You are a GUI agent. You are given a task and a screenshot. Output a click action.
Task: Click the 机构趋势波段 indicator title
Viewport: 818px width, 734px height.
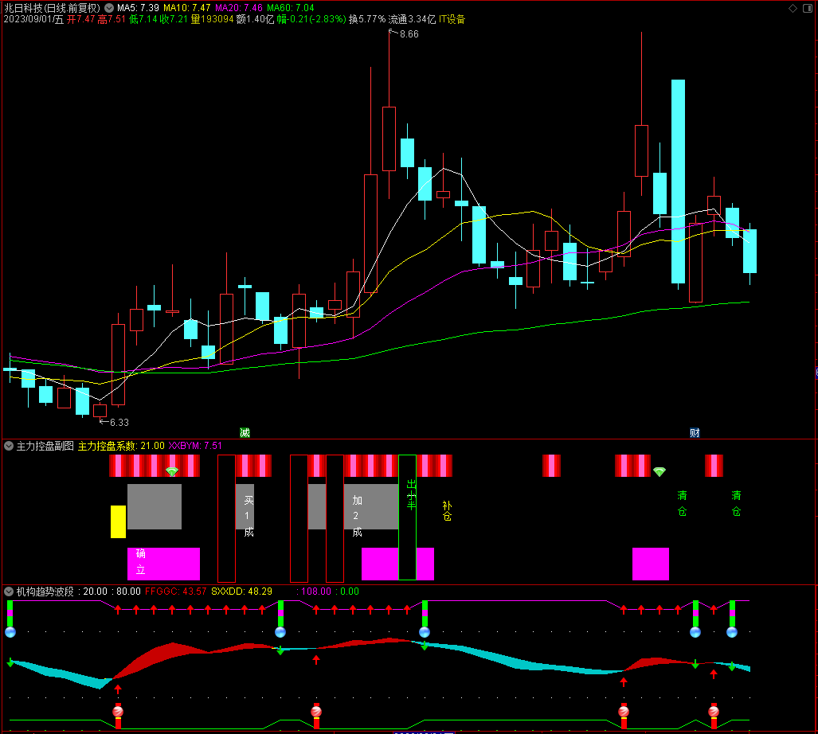tap(45, 591)
